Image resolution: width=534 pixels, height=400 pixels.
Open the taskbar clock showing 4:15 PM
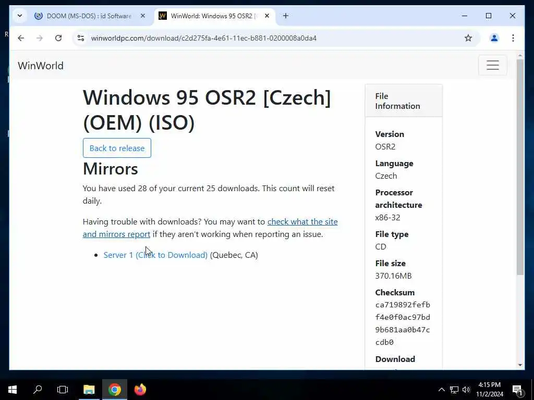489,390
